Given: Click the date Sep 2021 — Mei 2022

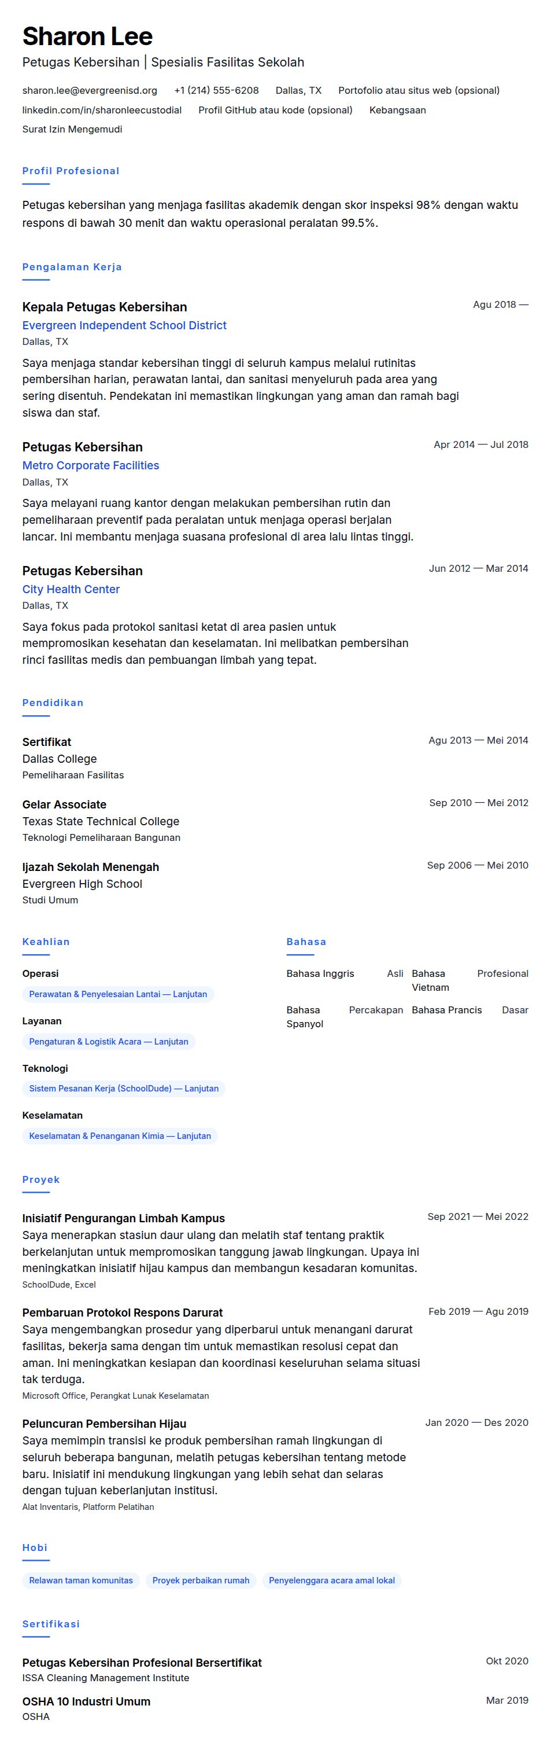Looking at the screenshot, I should pyautogui.click(x=478, y=1216).
